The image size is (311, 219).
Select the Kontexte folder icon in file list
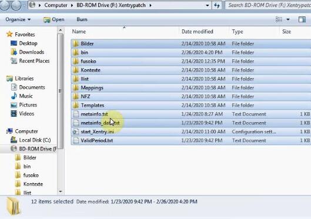click(x=76, y=70)
